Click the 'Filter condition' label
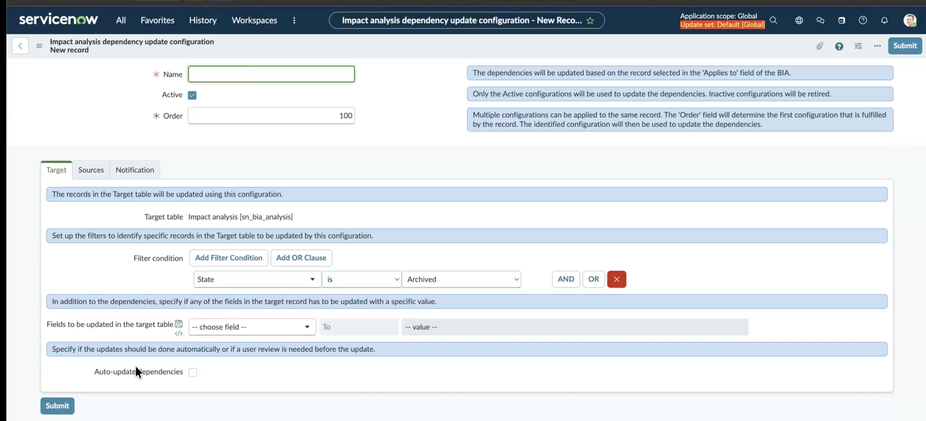This screenshot has width=926, height=421. (158, 258)
